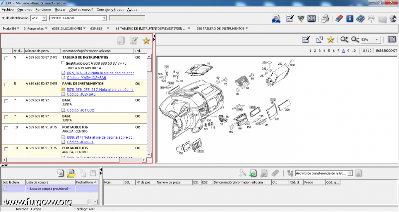The image size is (399, 212).
Task: Open the 53% zoom level dropdown
Action: point(377,40)
